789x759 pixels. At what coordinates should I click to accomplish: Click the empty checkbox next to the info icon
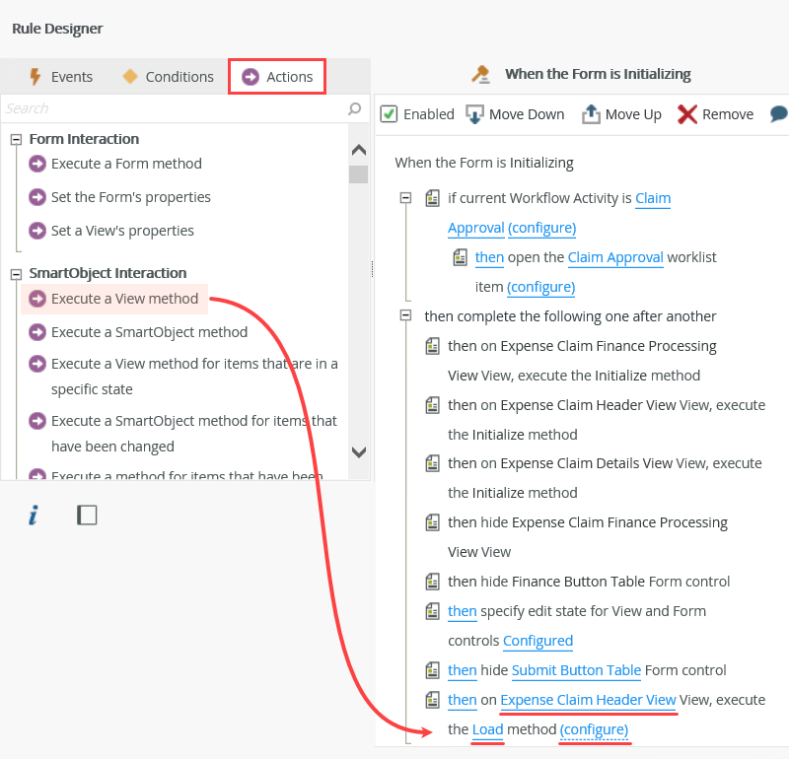point(87,515)
